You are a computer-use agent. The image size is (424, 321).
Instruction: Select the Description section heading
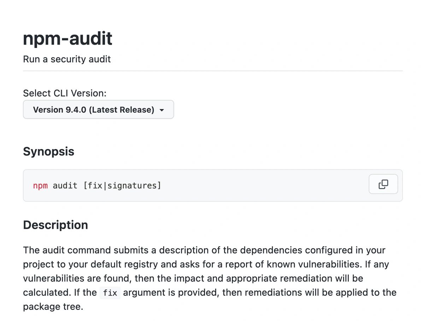point(55,225)
